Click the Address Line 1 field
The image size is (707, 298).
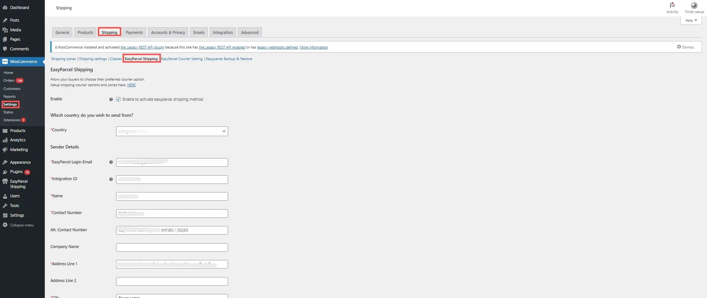[172, 264]
